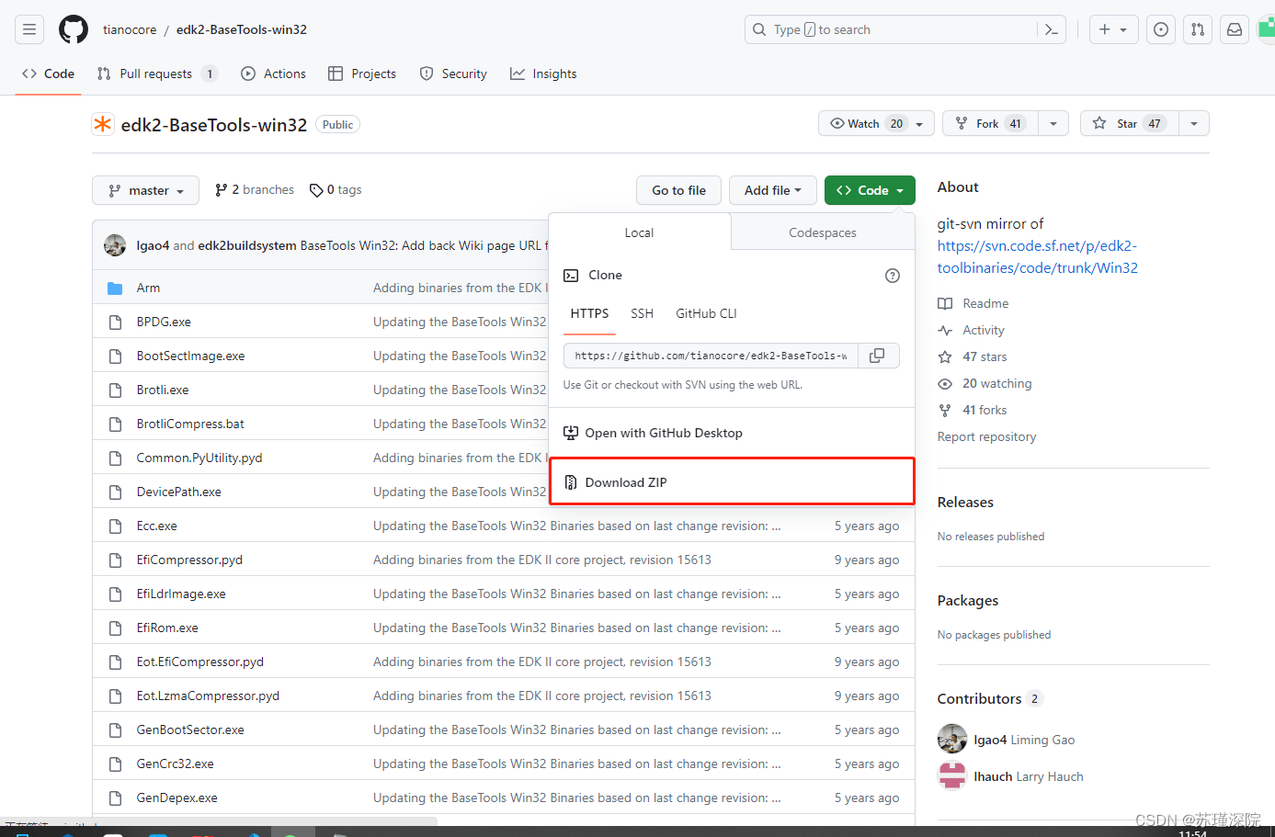Click the Go to file button
The image size is (1275, 837).
point(679,190)
